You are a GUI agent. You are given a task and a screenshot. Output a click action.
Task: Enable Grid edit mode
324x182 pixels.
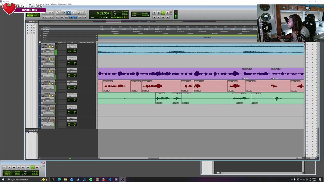tap(36, 16)
